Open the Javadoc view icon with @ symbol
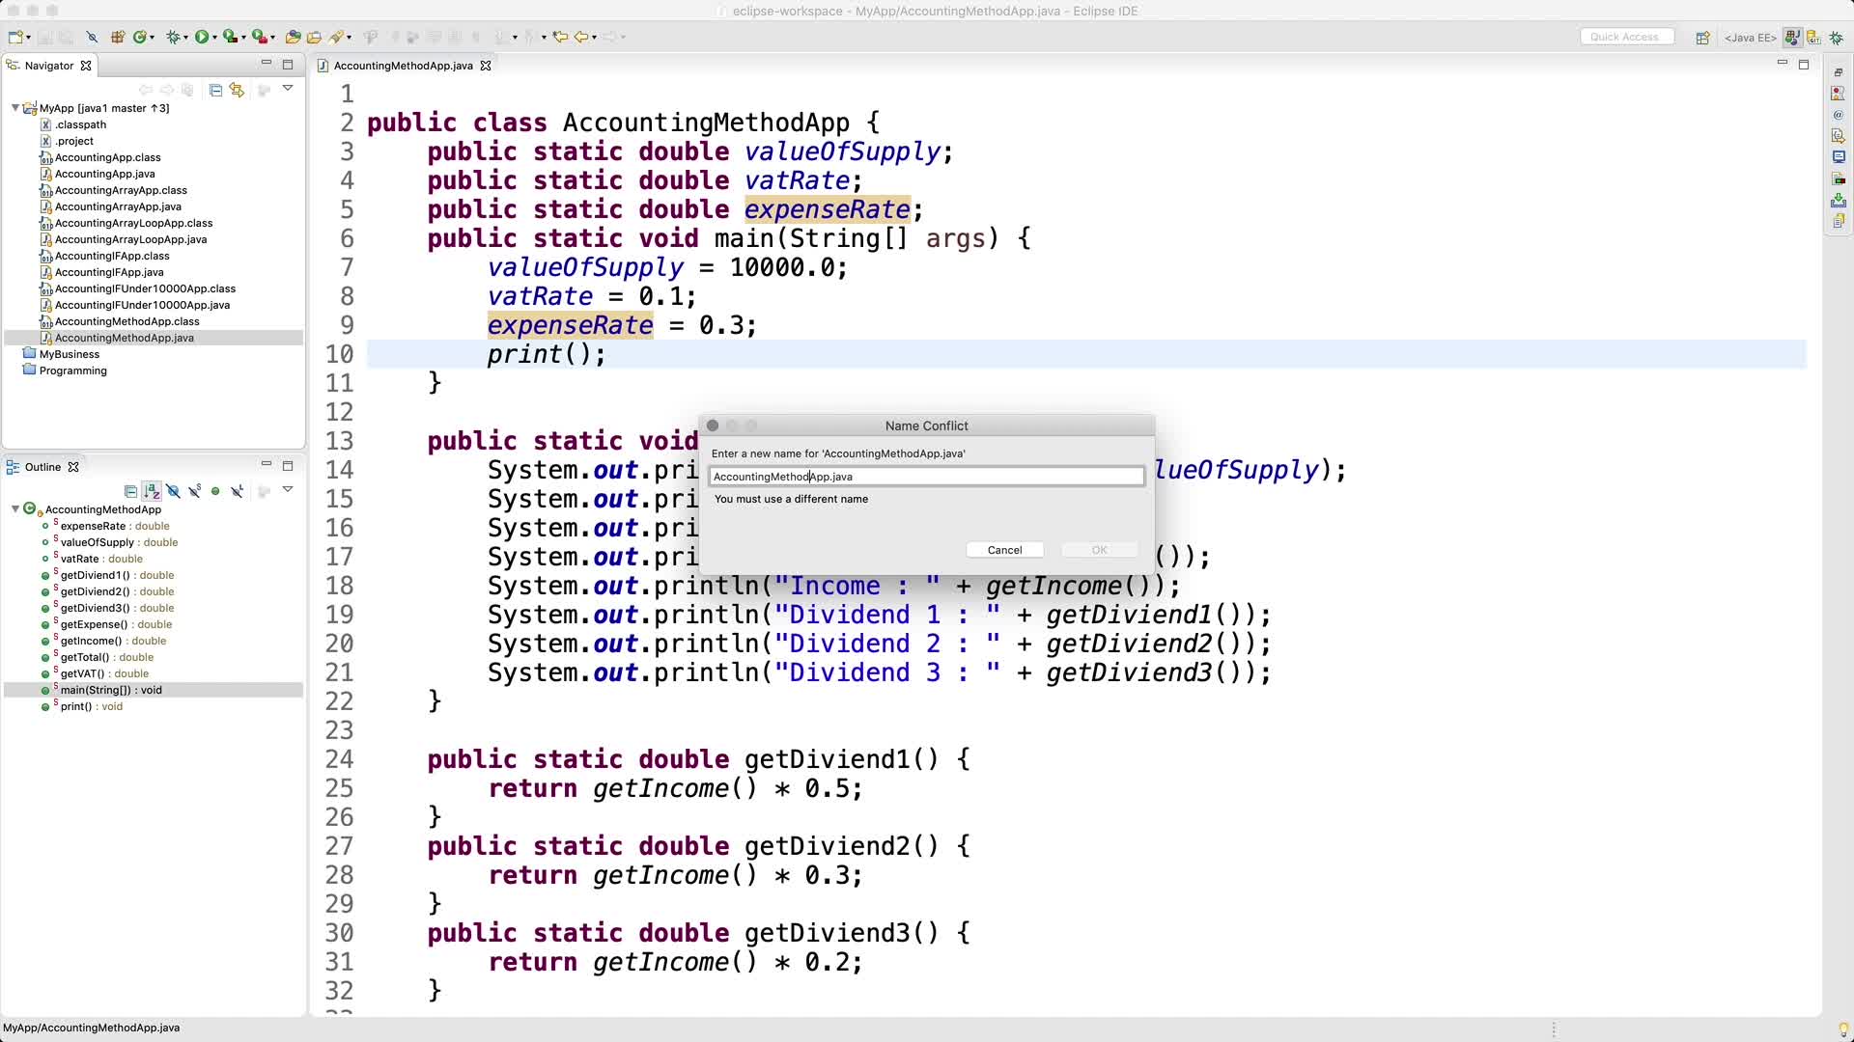1854x1042 pixels. tap(1839, 115)
